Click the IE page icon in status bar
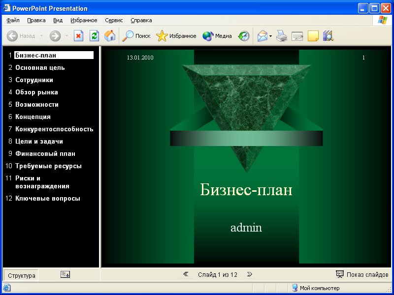Viewport: 394px width, 295px height. [x=6, y=288]
